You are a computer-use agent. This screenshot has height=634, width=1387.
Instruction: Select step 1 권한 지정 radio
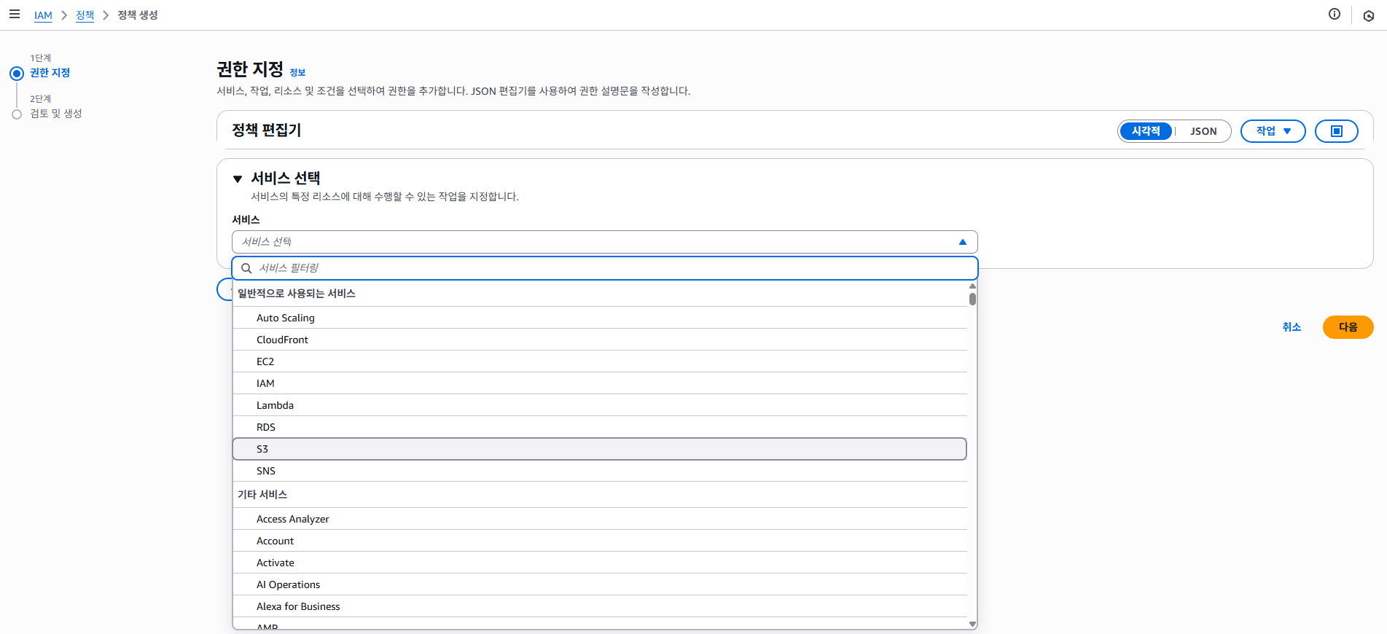coord(17,74)
